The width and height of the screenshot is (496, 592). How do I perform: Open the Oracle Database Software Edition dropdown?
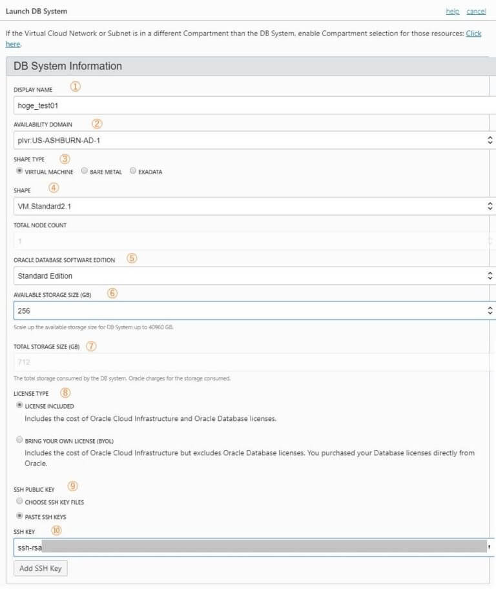click(252, 276)
